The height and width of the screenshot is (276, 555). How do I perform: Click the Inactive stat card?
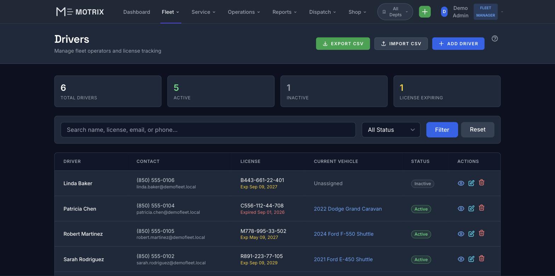pyautogui.click(x=334, y=91)
